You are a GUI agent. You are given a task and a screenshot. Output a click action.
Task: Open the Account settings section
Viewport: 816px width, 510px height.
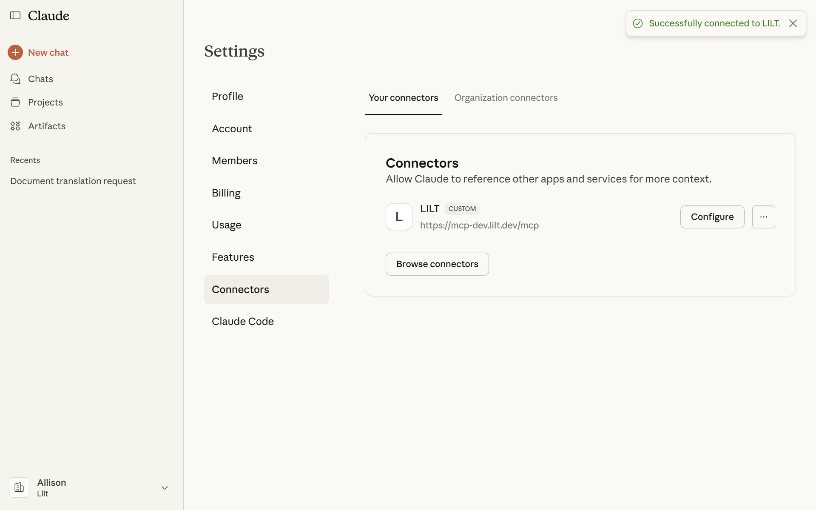[x=267, y=128]
